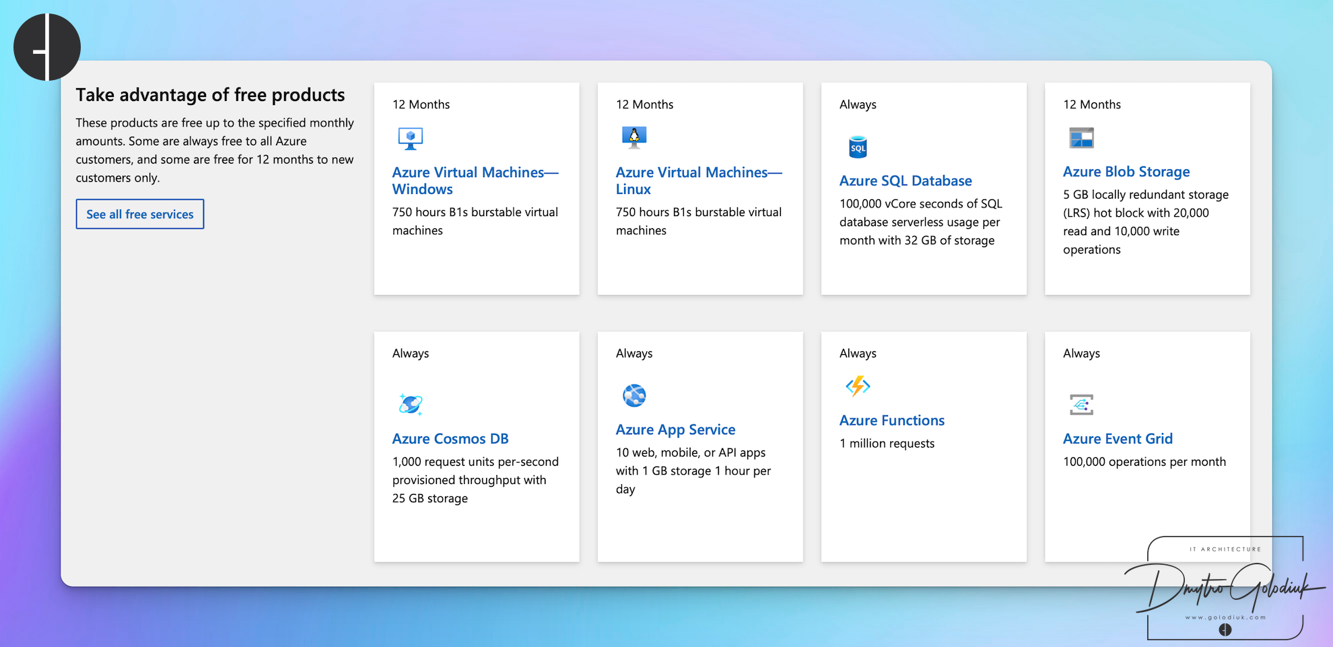Select the 'Take advantage of free products' heading
This screenshot has height=647, width=1333.
[x=210, y=95]
